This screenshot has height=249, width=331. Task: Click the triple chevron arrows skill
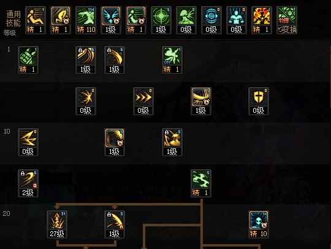coord(143,101)
